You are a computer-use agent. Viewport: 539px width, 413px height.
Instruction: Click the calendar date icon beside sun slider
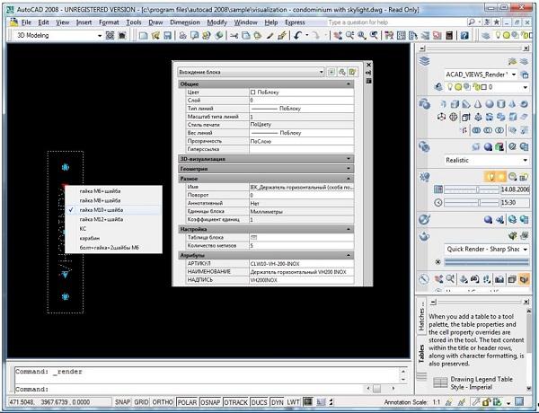[438, 189]
